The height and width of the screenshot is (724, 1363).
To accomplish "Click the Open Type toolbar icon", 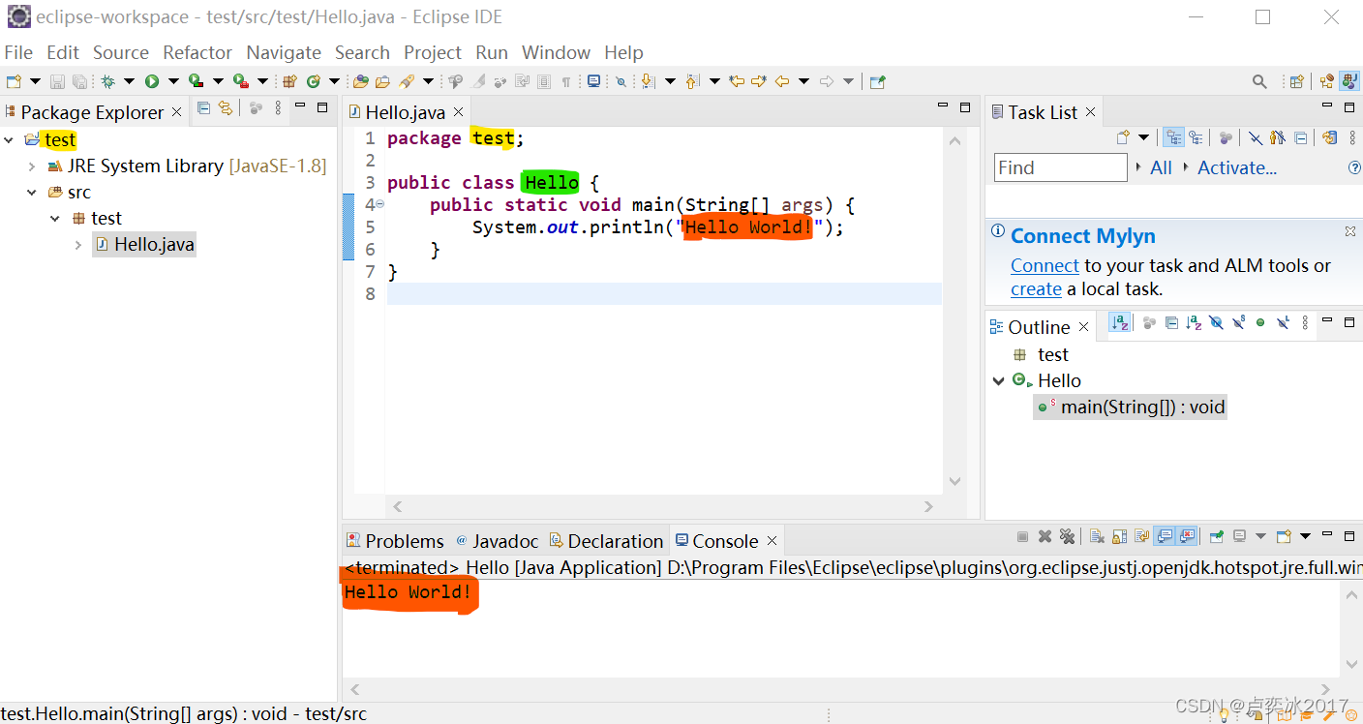I will 360,81.
